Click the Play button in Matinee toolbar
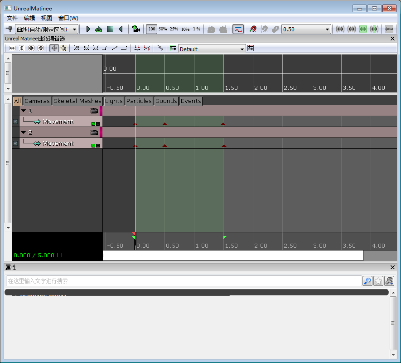The width and height of the screenshot is (401, 363). (x=88, y=29)
